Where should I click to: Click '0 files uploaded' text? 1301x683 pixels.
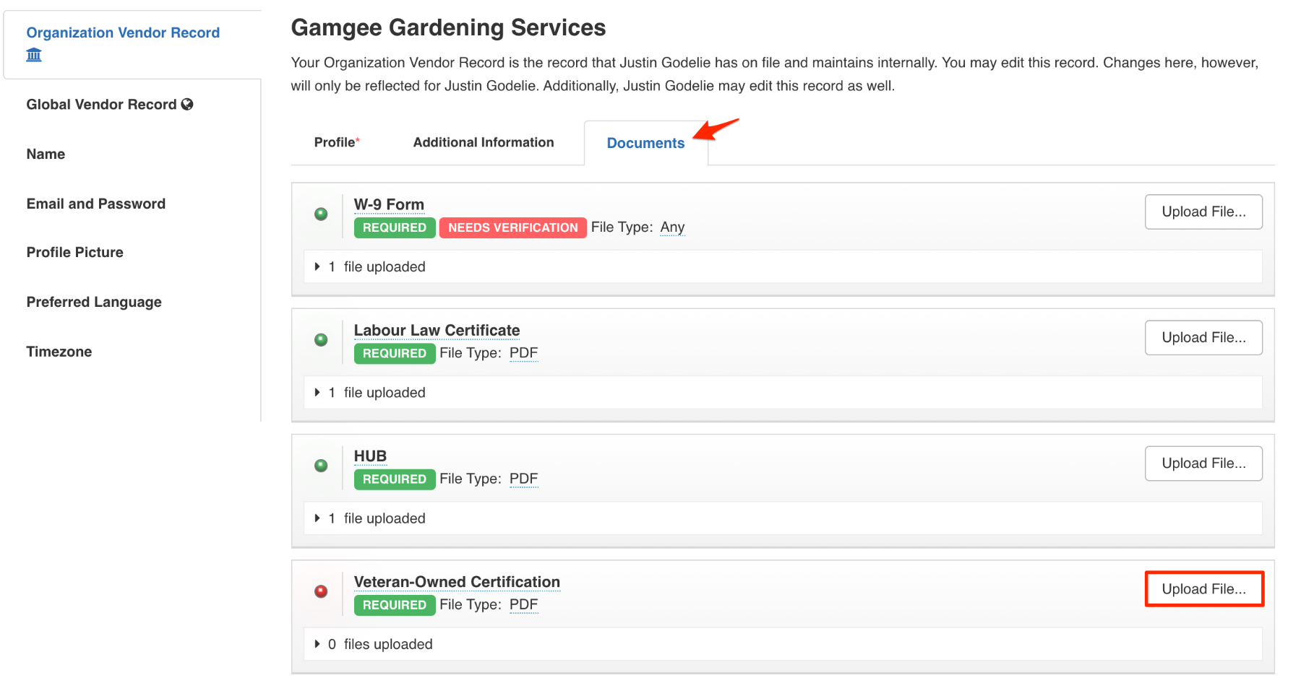(x=380, y=644)
